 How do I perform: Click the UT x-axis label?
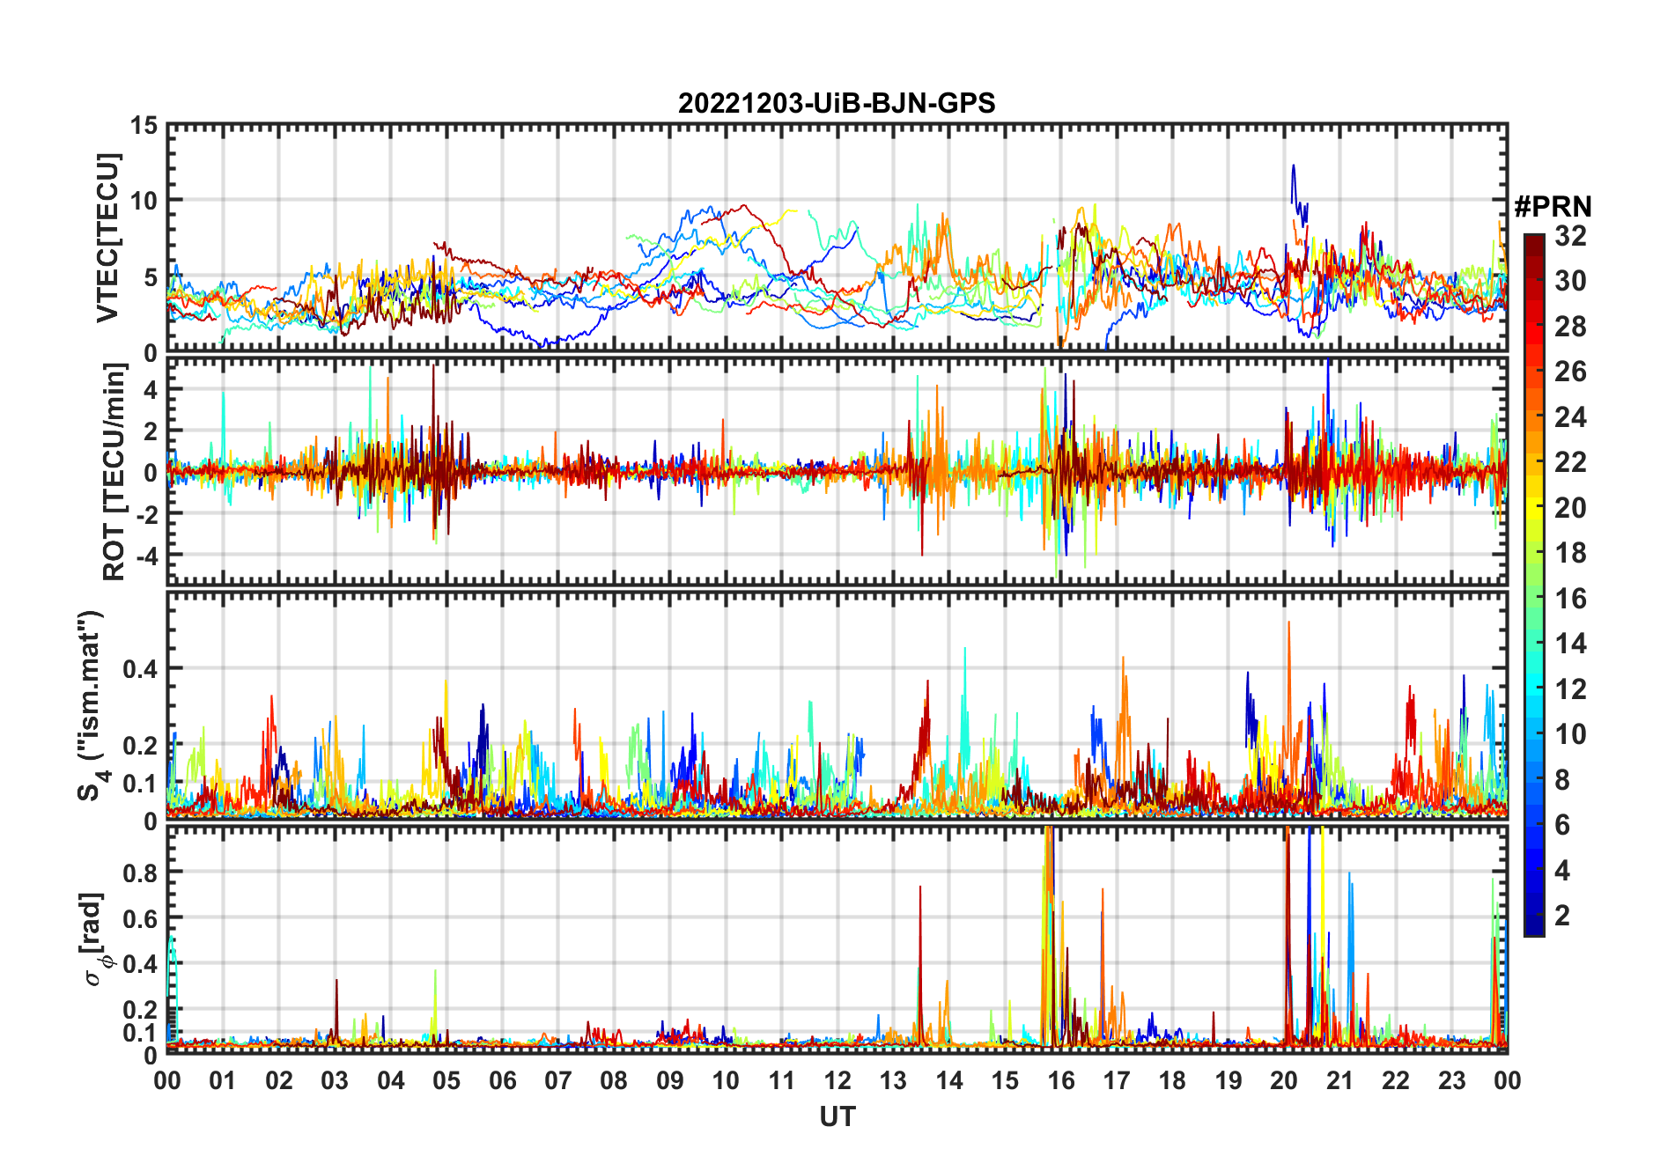coord(837,1117)
